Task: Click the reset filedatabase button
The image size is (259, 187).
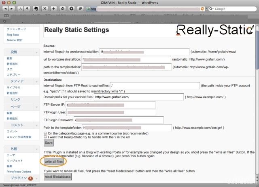Action: tap(57, 177)
